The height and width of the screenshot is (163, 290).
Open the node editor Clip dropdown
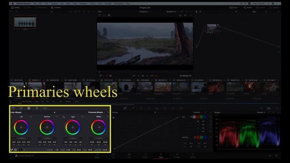click(x=255, y=12)
